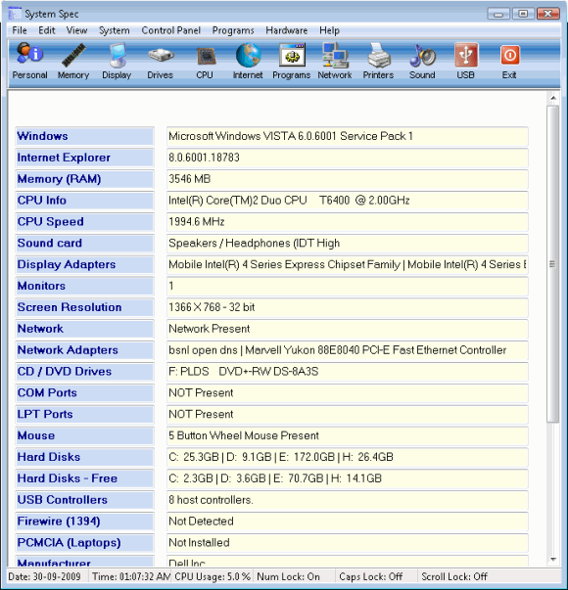This screenshot has height=590, width=568.
Task: Open the Drives toolbar icon
Action: tap(161, 61)
